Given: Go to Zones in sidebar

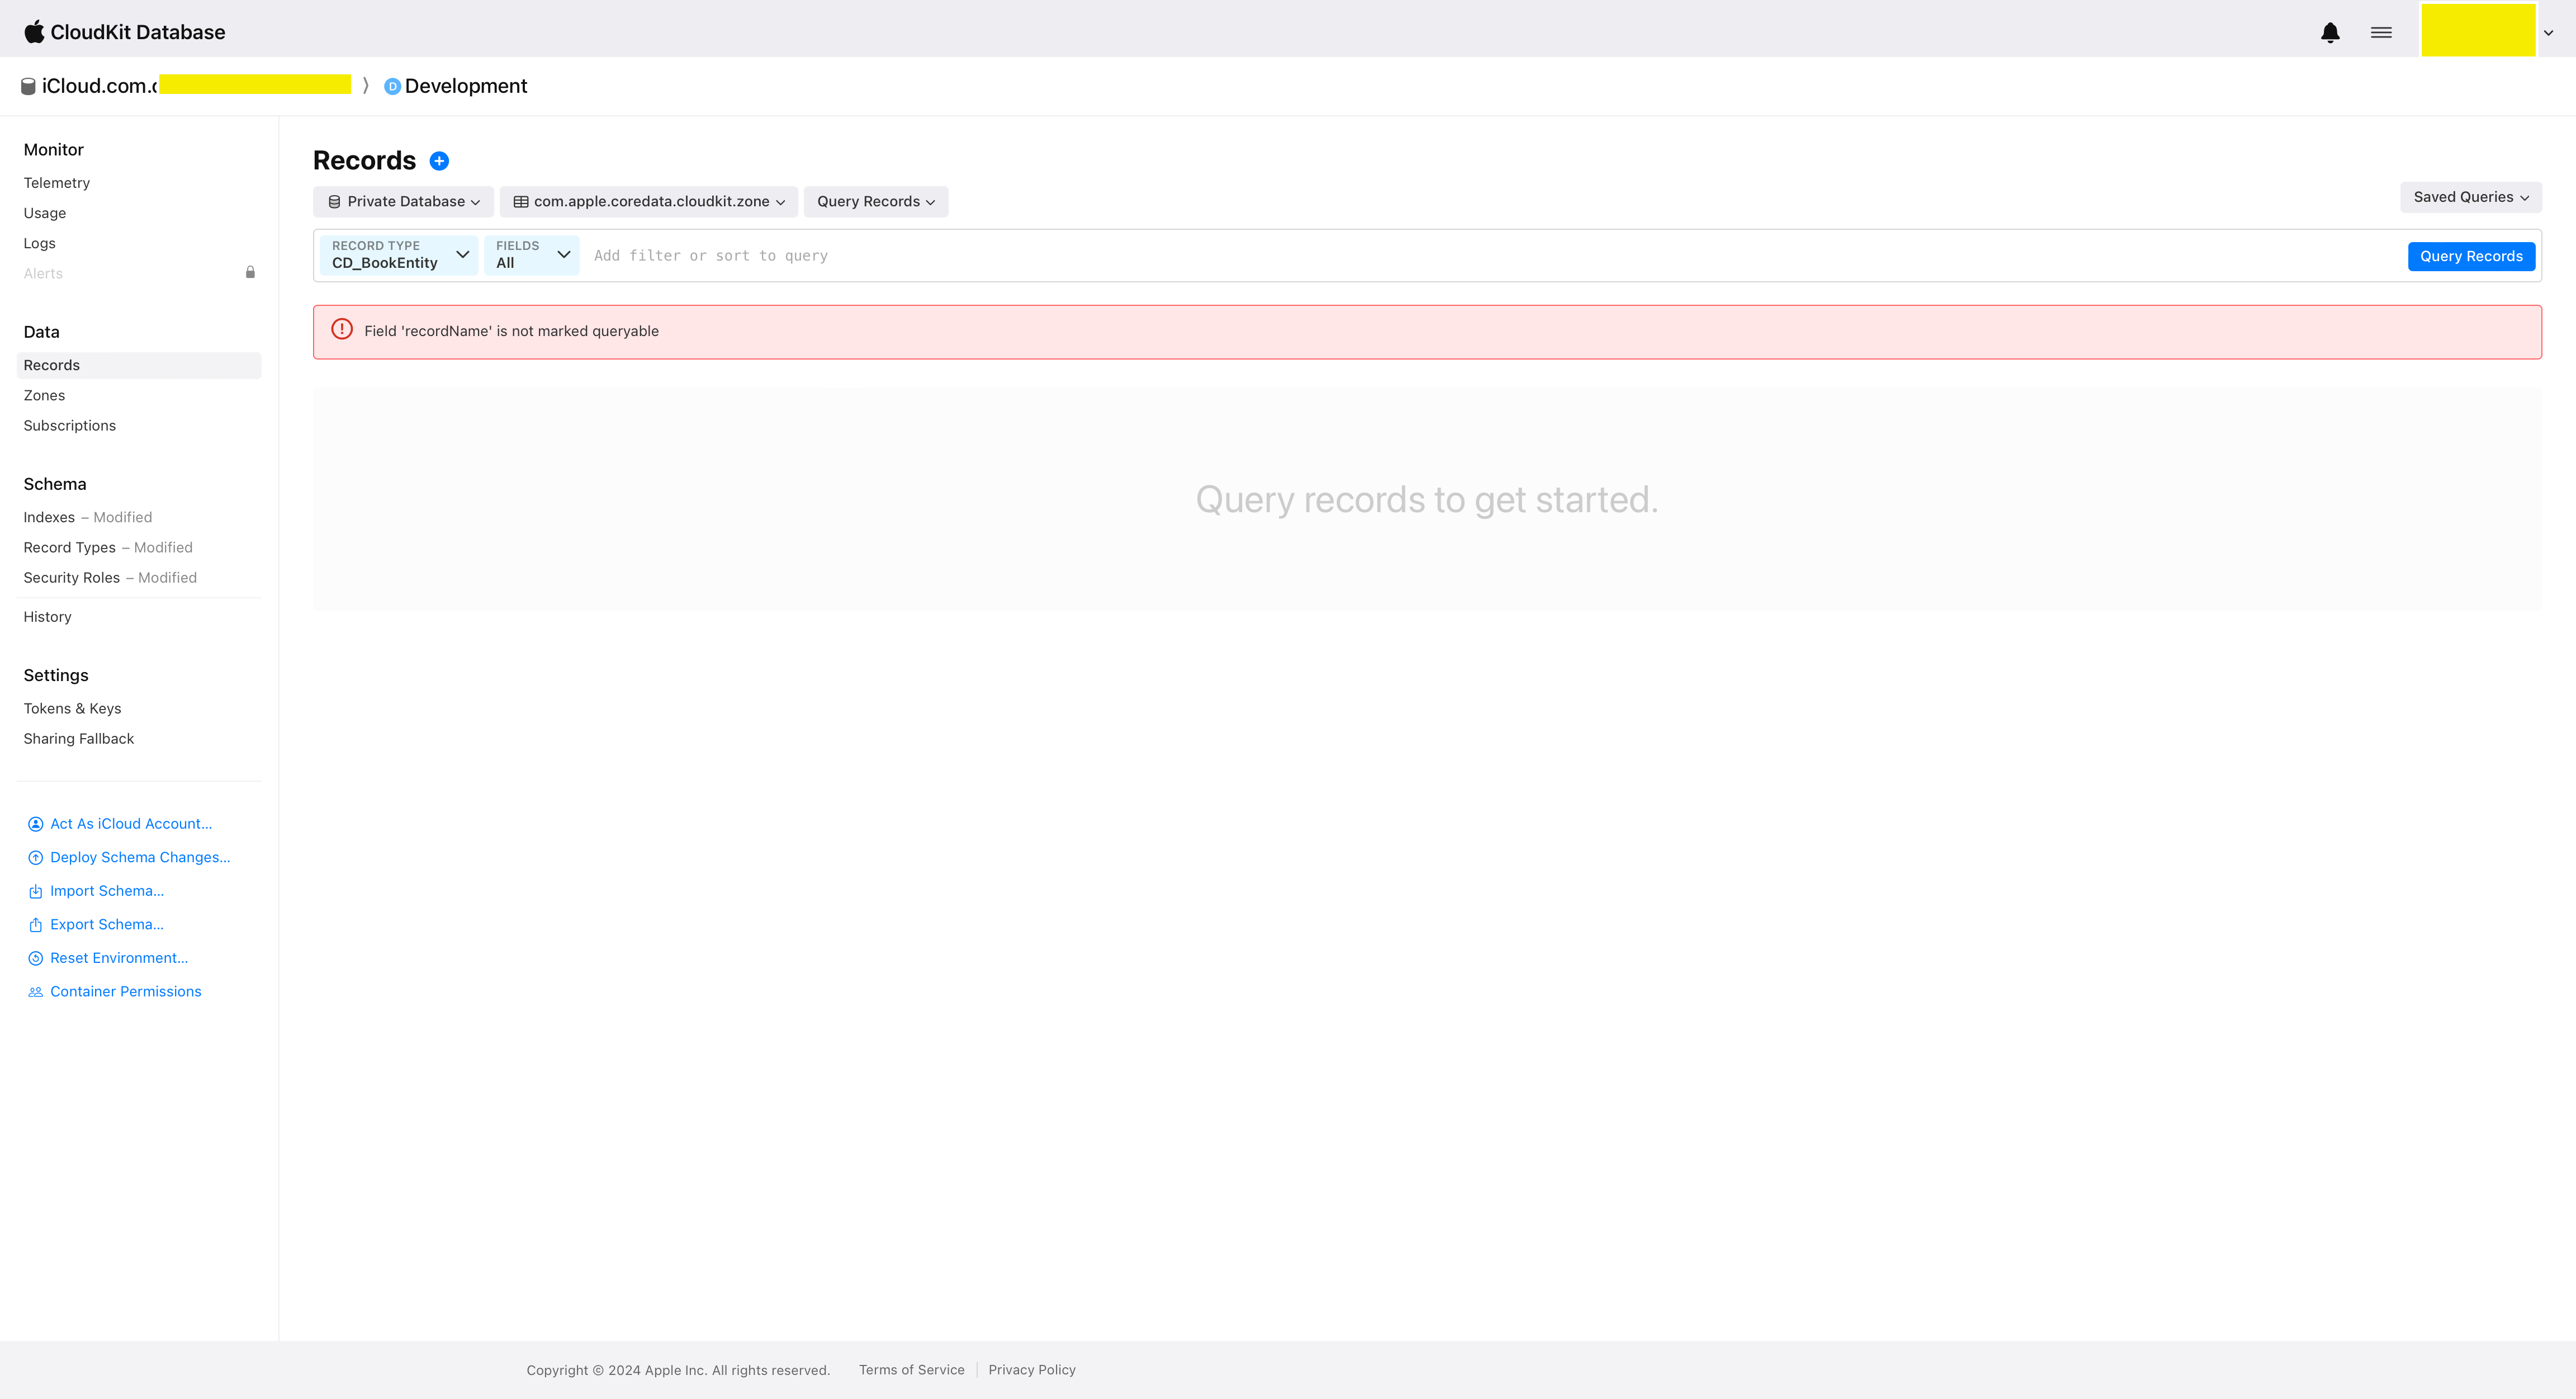Looking at the screenshot, I should (x=44, y=395).
